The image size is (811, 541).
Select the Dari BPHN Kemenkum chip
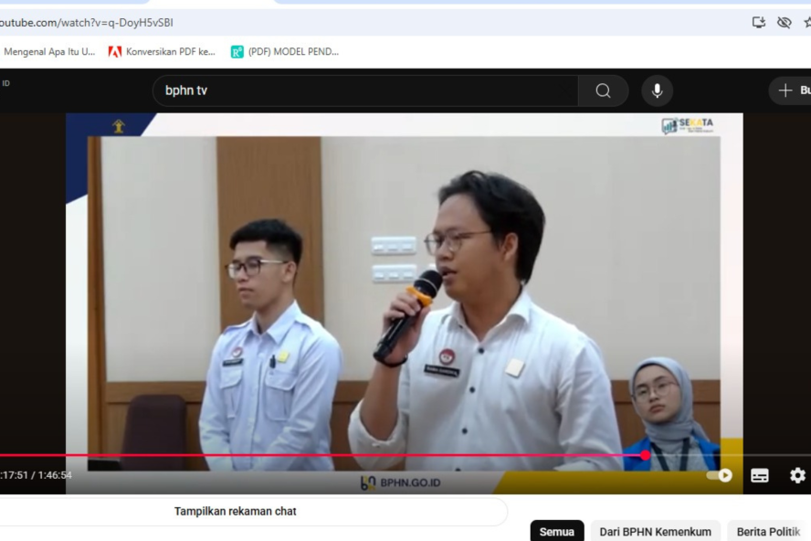655,532
